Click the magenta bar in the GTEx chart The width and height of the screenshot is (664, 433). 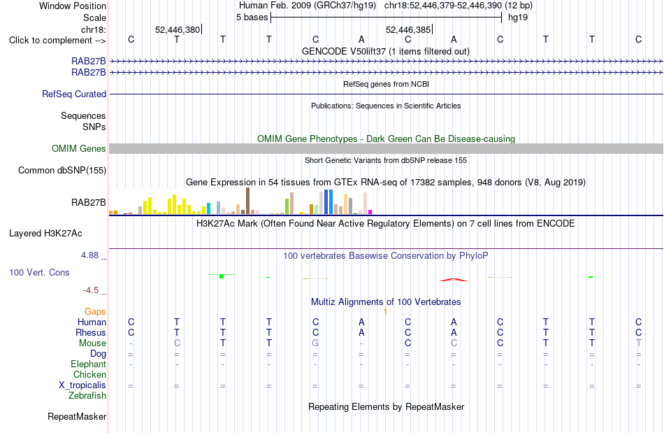coord(370,212)
